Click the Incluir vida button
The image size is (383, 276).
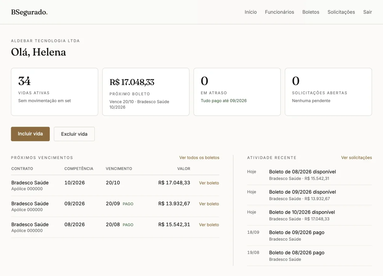pyautogui.click(x=30, y=134)
